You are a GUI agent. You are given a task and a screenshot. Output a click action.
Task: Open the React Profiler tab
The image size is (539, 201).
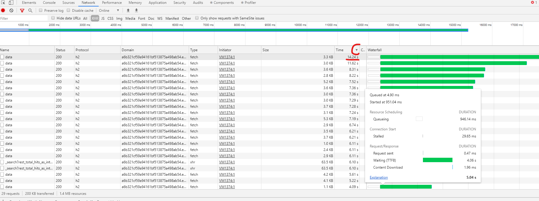(x=248, y=3)
